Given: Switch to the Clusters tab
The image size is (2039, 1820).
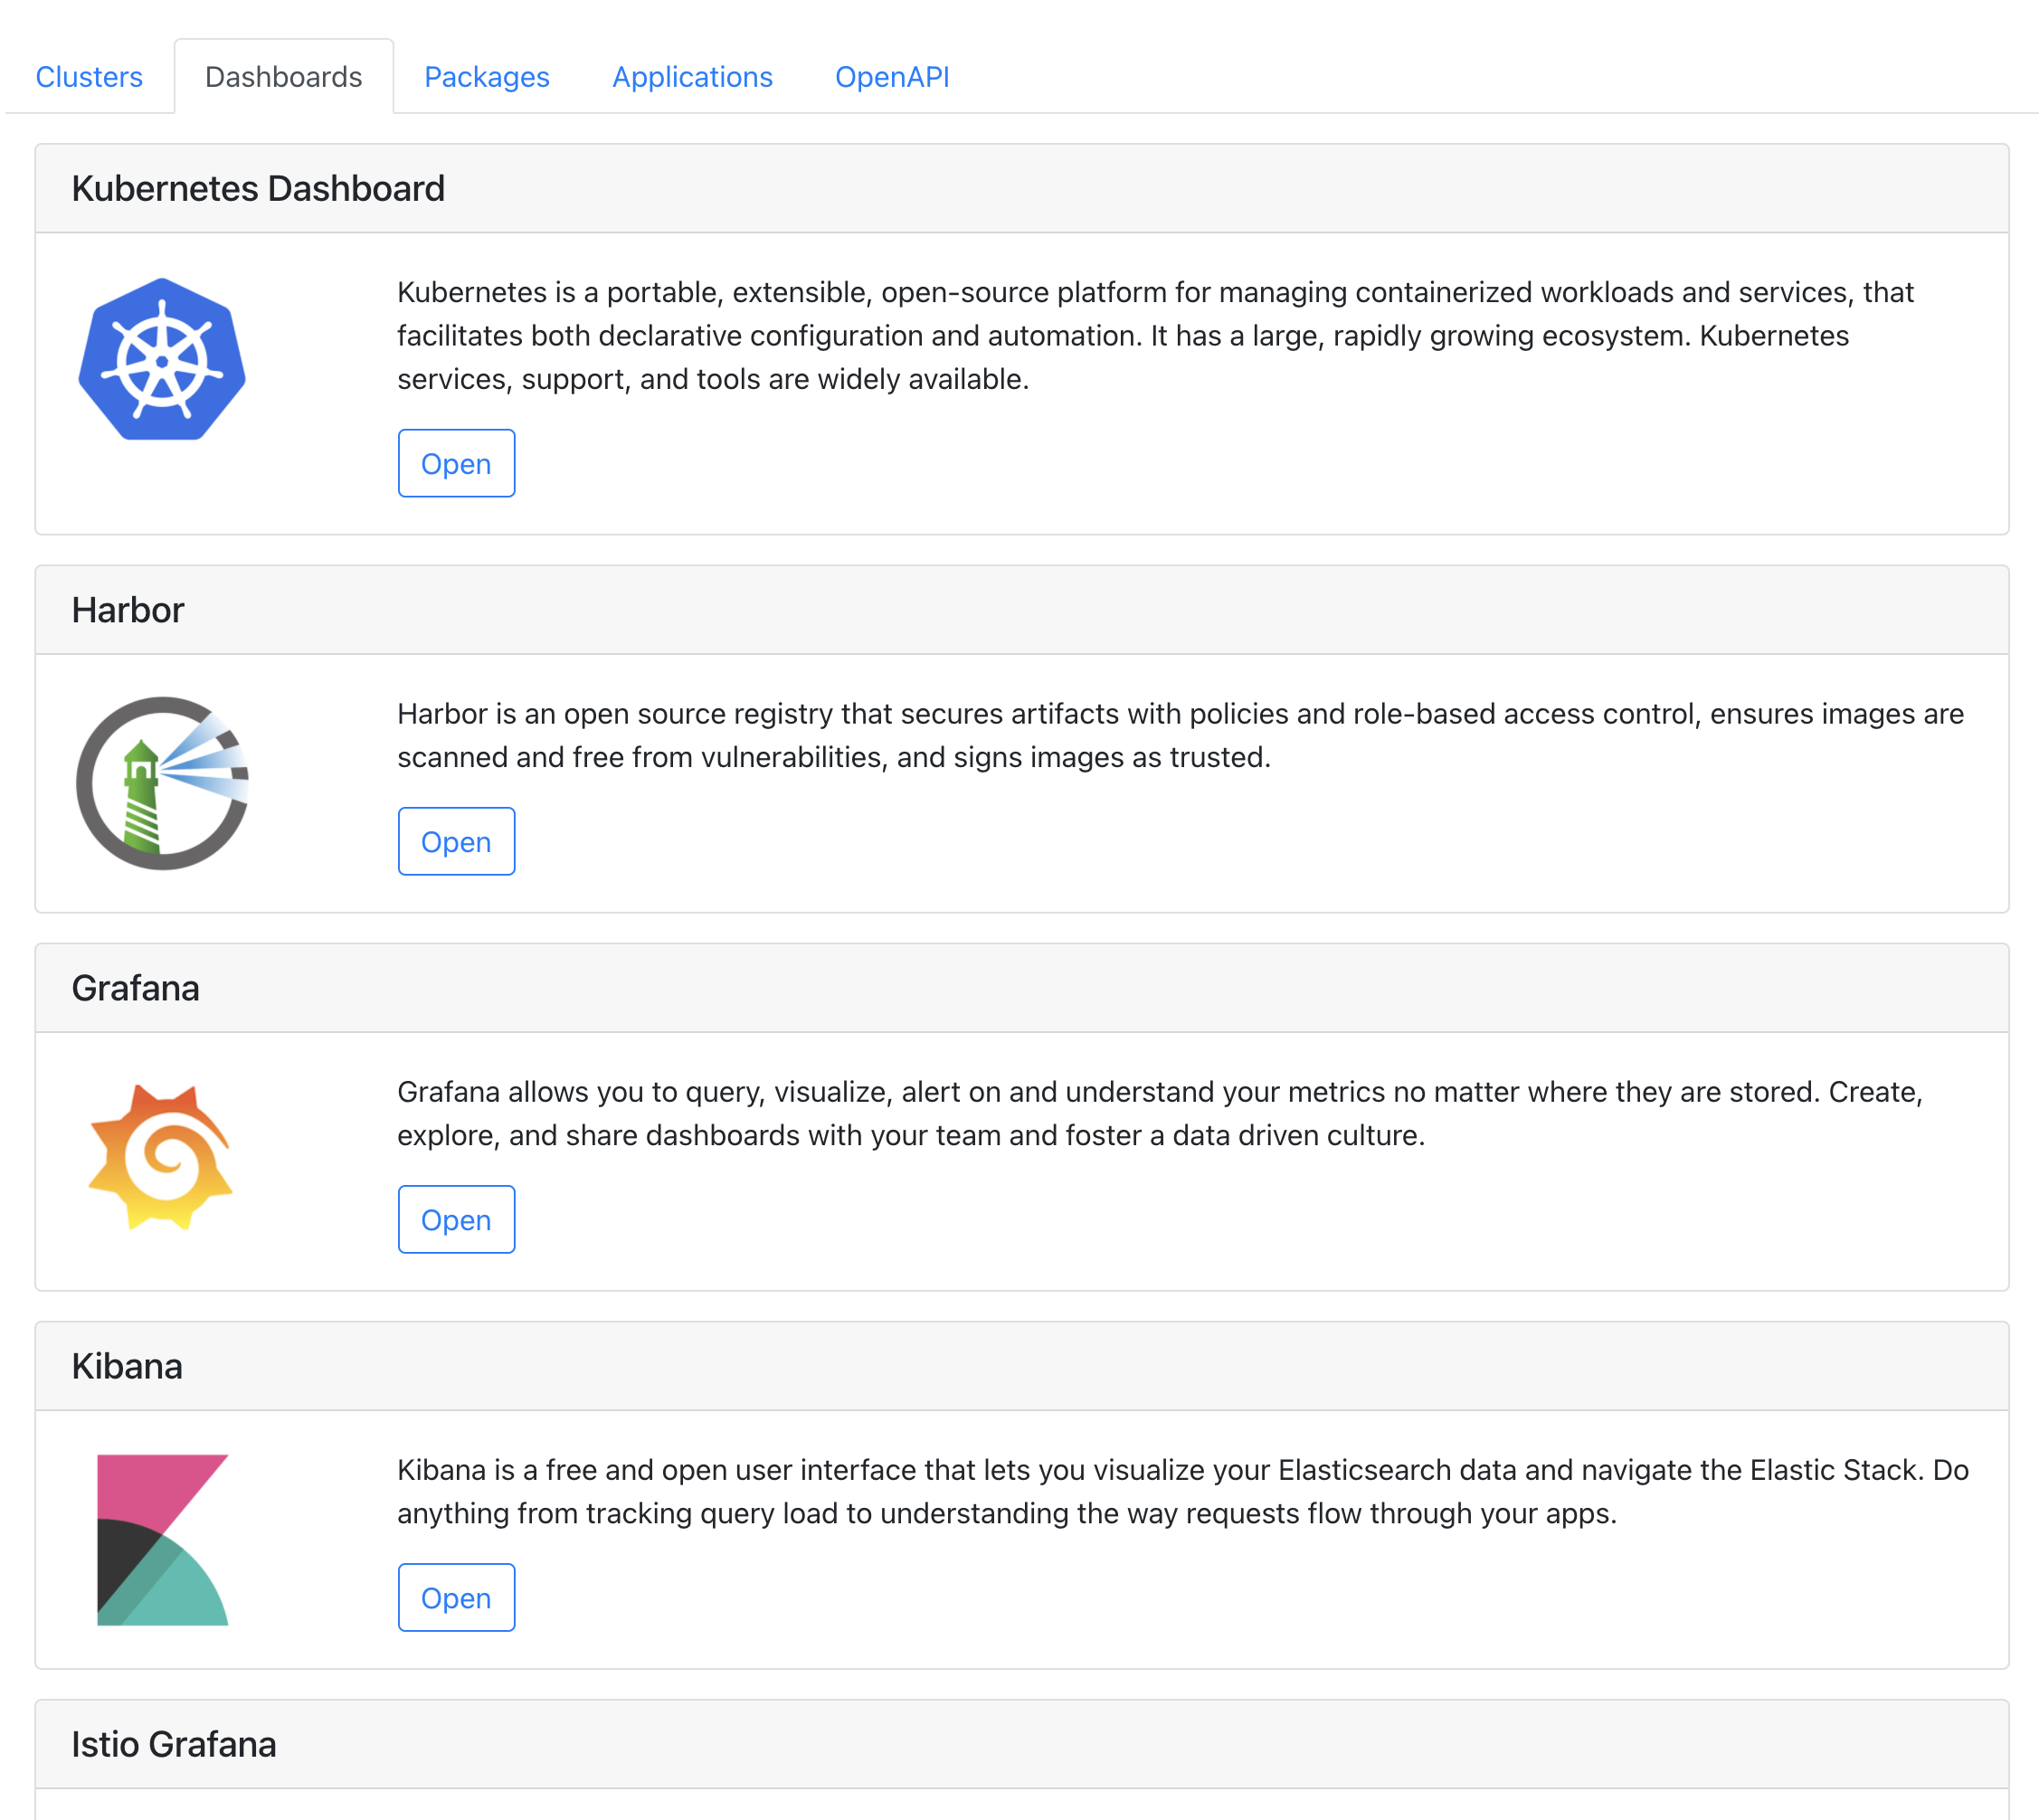Looking at the screenshot, I should pyautogui.click(x=89, y=77).
